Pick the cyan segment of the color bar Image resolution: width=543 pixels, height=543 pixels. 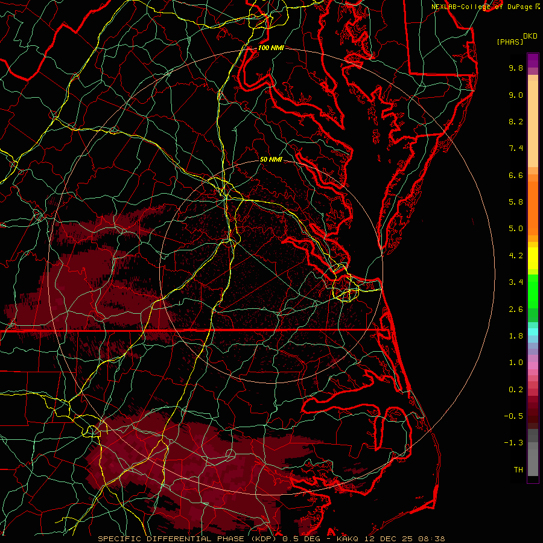click(533, 332)
